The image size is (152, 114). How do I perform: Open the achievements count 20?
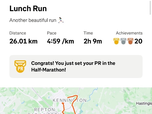click(138, 41)
